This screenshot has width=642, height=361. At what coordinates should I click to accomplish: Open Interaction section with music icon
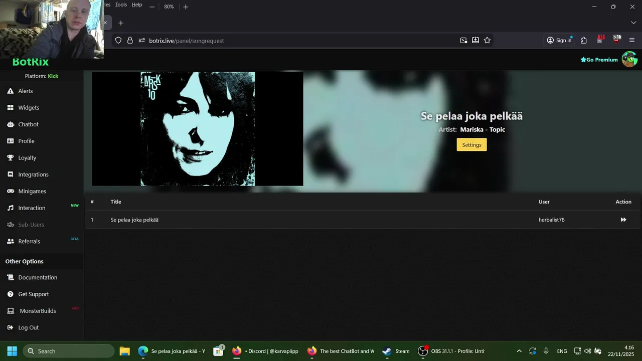[x=32, y=208]
